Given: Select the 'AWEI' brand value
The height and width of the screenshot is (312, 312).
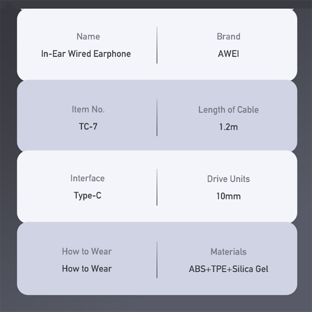Looking at the screenshot, I should click(x=229, y=54).
